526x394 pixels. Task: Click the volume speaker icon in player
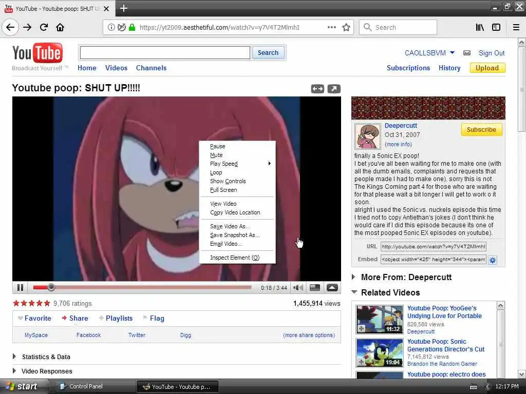click(x=298, y=287)
